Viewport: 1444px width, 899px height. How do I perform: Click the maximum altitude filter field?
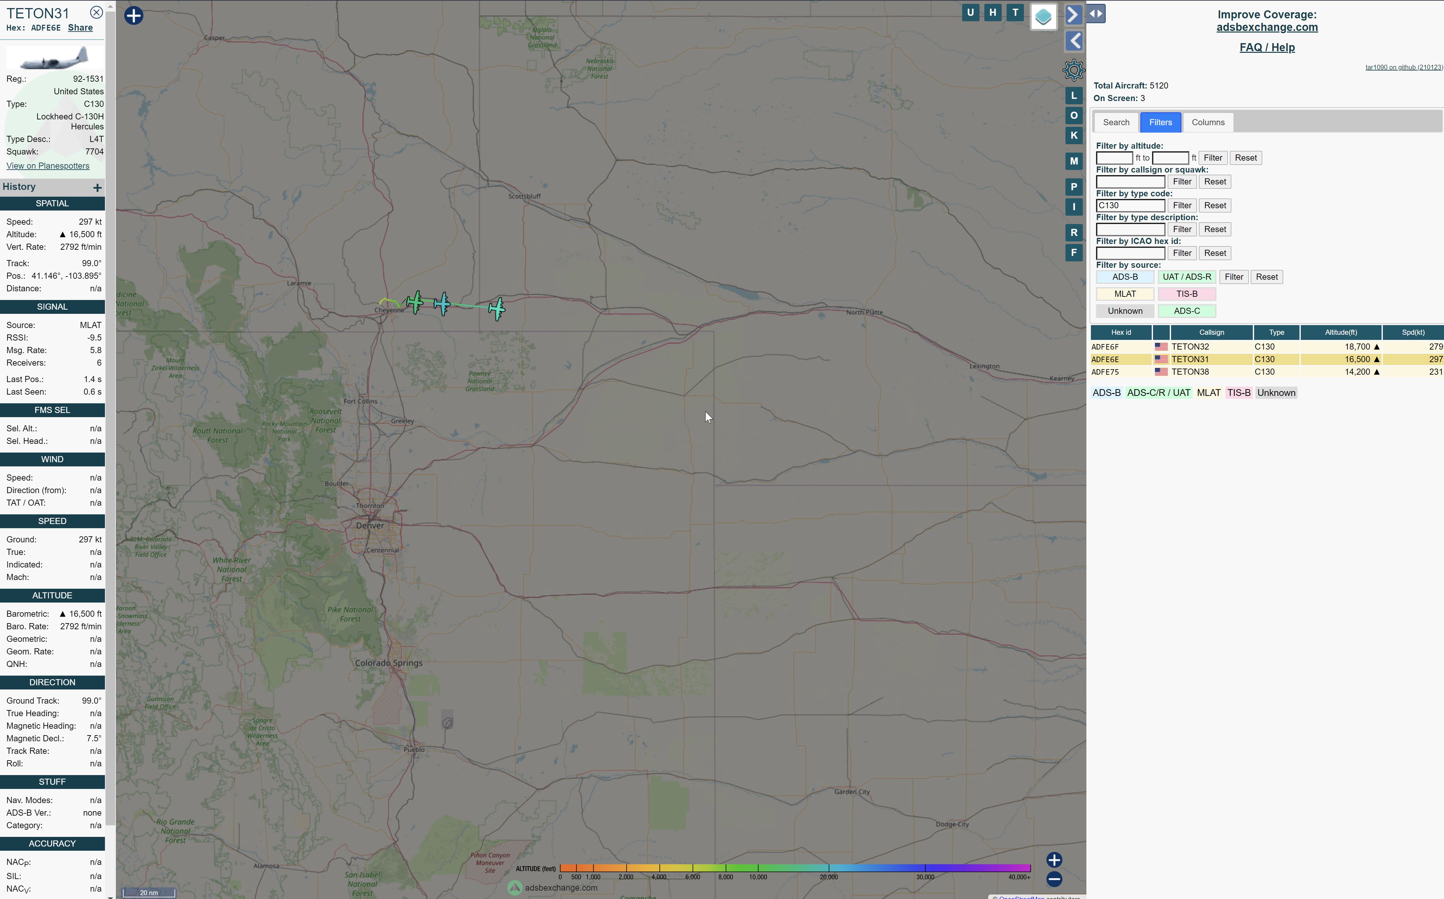click(1170, 158)
